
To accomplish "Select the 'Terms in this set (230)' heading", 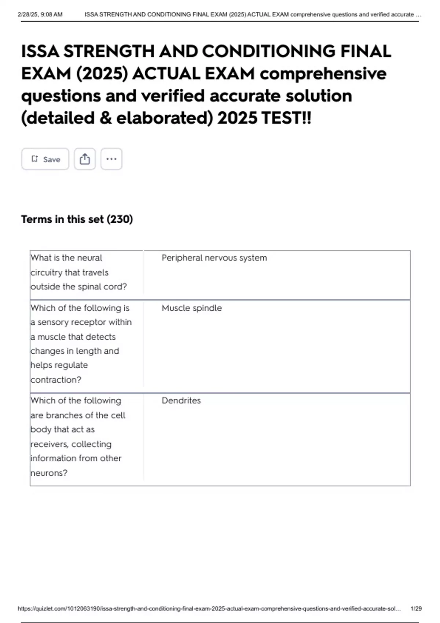I will pos(77,219).
